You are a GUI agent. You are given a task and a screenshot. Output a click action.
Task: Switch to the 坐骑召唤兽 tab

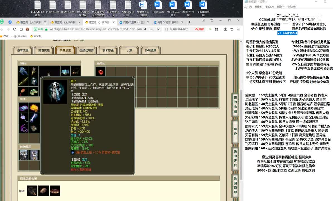click(86, 51)
